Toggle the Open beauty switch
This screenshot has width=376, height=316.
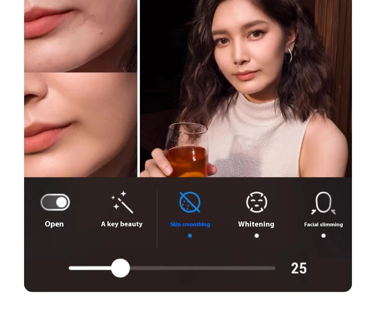pyautogui.click(x=55, y=202)
